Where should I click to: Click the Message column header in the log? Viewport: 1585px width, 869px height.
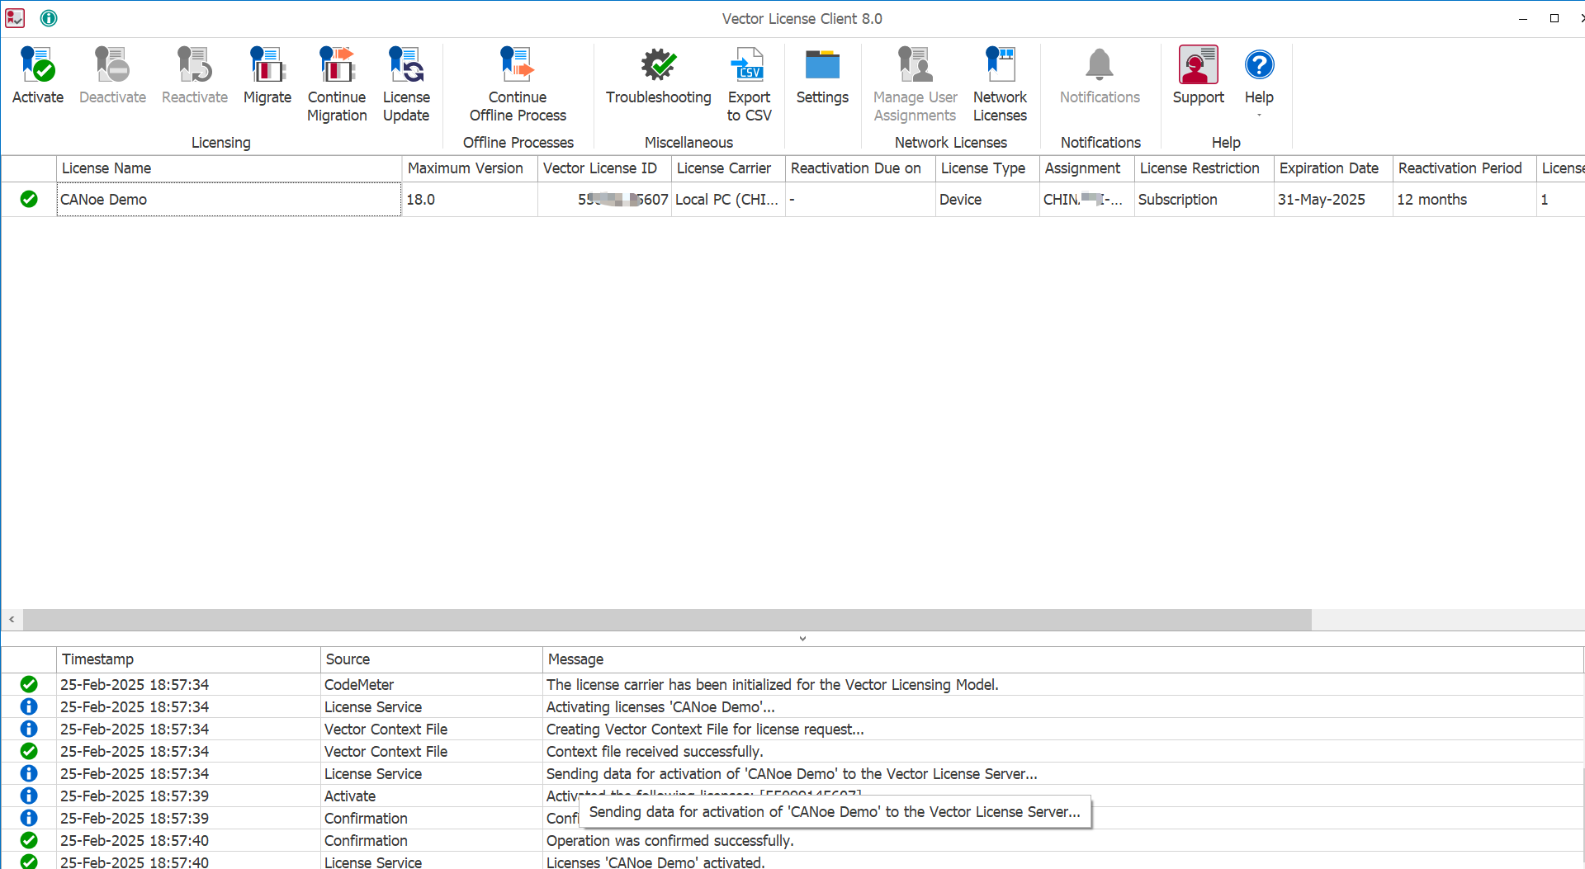coord(1062,659)
